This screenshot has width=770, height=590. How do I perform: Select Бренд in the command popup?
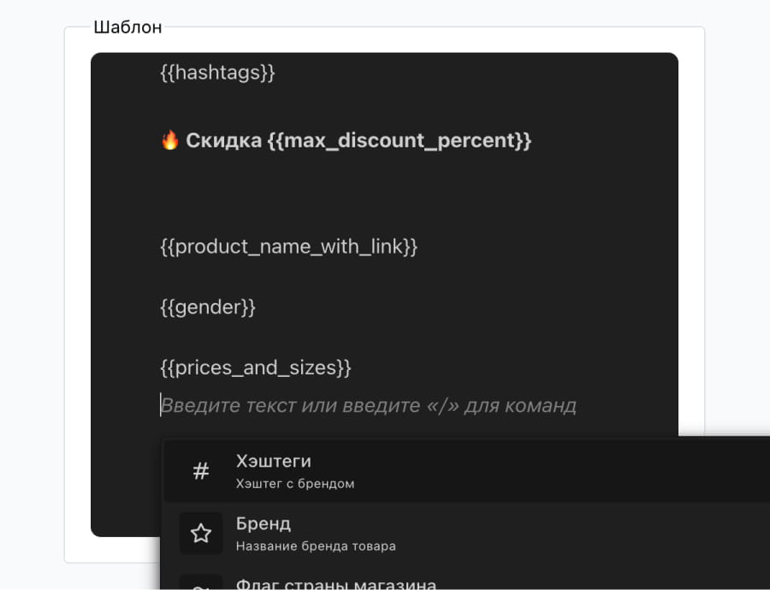pyautogui.click(x=263, y=523)
